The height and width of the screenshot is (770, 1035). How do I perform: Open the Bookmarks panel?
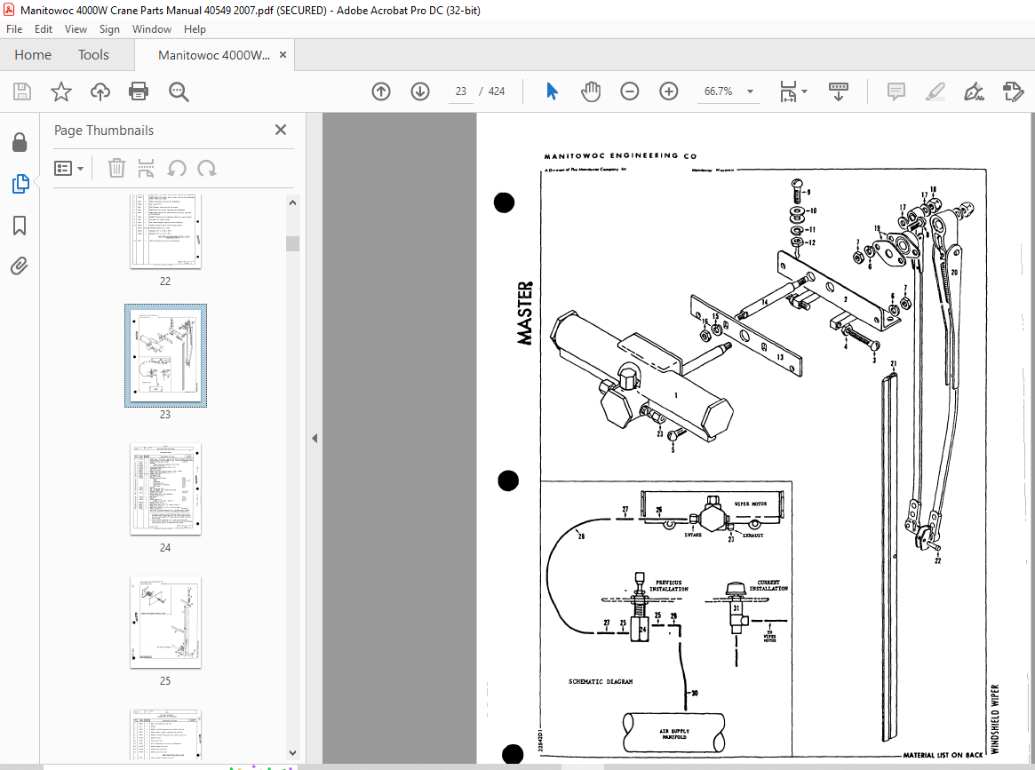[20, 226]
